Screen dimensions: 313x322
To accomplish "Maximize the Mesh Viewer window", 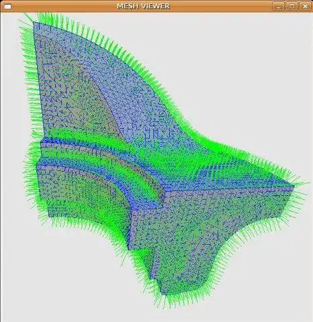I will coord(292,6).
